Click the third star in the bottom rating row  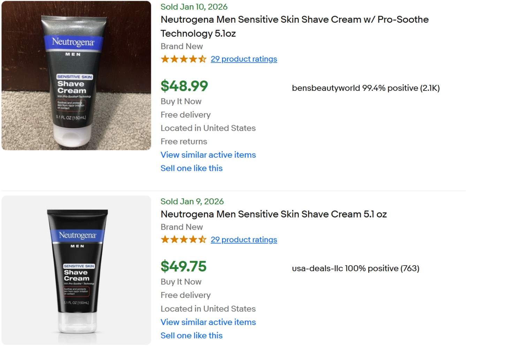click(184, 239)
